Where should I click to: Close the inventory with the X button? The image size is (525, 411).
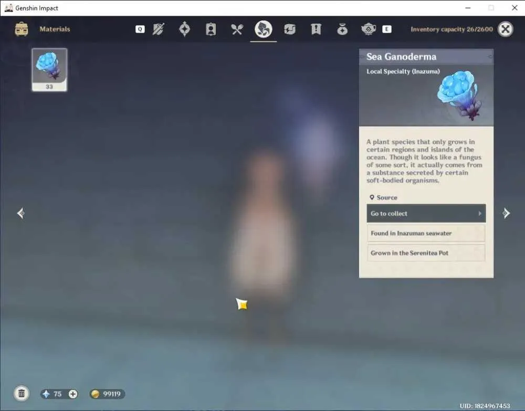[x=505, y=29]
